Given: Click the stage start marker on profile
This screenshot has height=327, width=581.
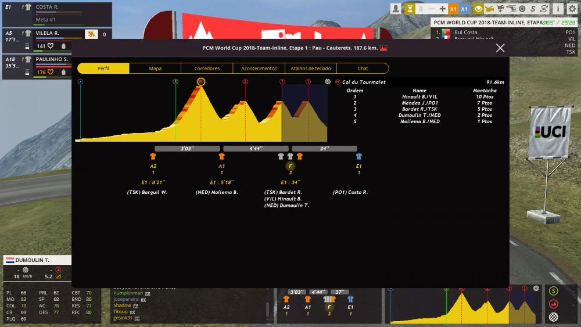Looking at the screenshot, I should click(80, 81).
